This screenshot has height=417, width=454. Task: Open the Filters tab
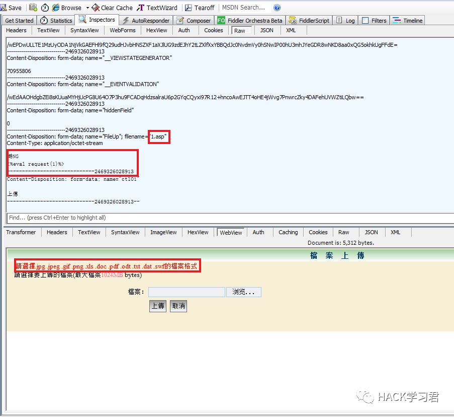tap(375, 21)
